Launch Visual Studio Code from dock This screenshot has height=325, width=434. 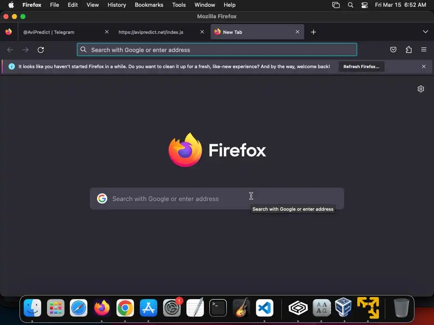pyautogui.click(x=264, y=308)
